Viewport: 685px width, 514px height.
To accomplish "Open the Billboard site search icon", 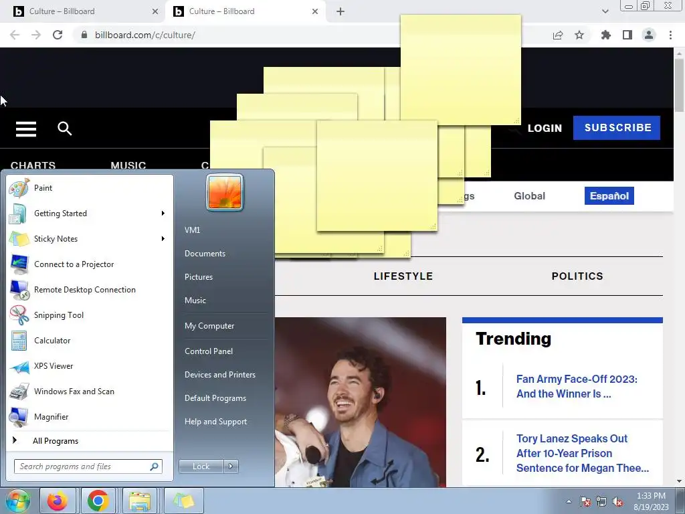I will pyautogui.click(x=65, y=128).
